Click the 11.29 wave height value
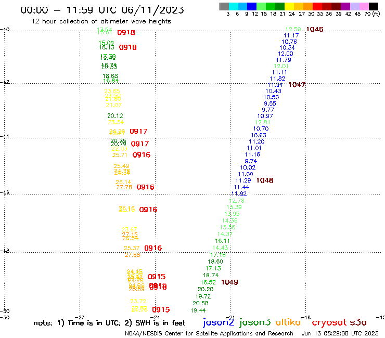The width and height of the screenshot is (385, 338). [243, 180]
